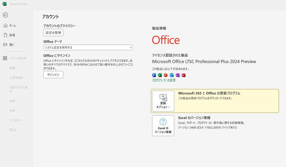This screenshot has width=286, height=167.
Task: Click the Excel app icon under product info
Action: pyautogui.click(x=160, y=75)
